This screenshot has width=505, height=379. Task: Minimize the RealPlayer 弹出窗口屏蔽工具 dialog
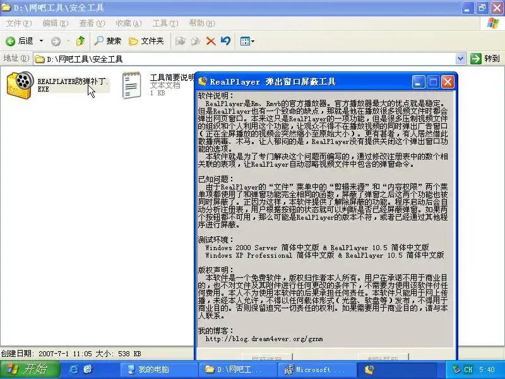[x=418, y=82]
